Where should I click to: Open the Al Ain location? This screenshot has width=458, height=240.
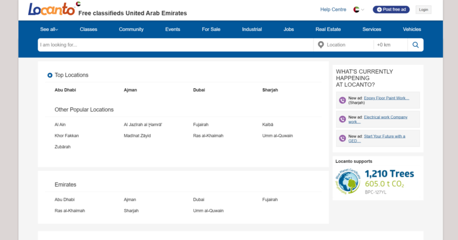click(x=60, y=124)
